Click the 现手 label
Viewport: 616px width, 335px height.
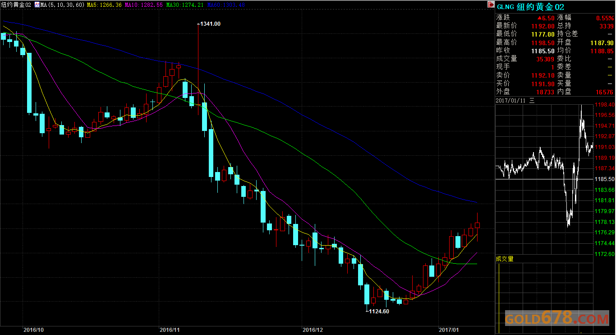coord(503,67)
